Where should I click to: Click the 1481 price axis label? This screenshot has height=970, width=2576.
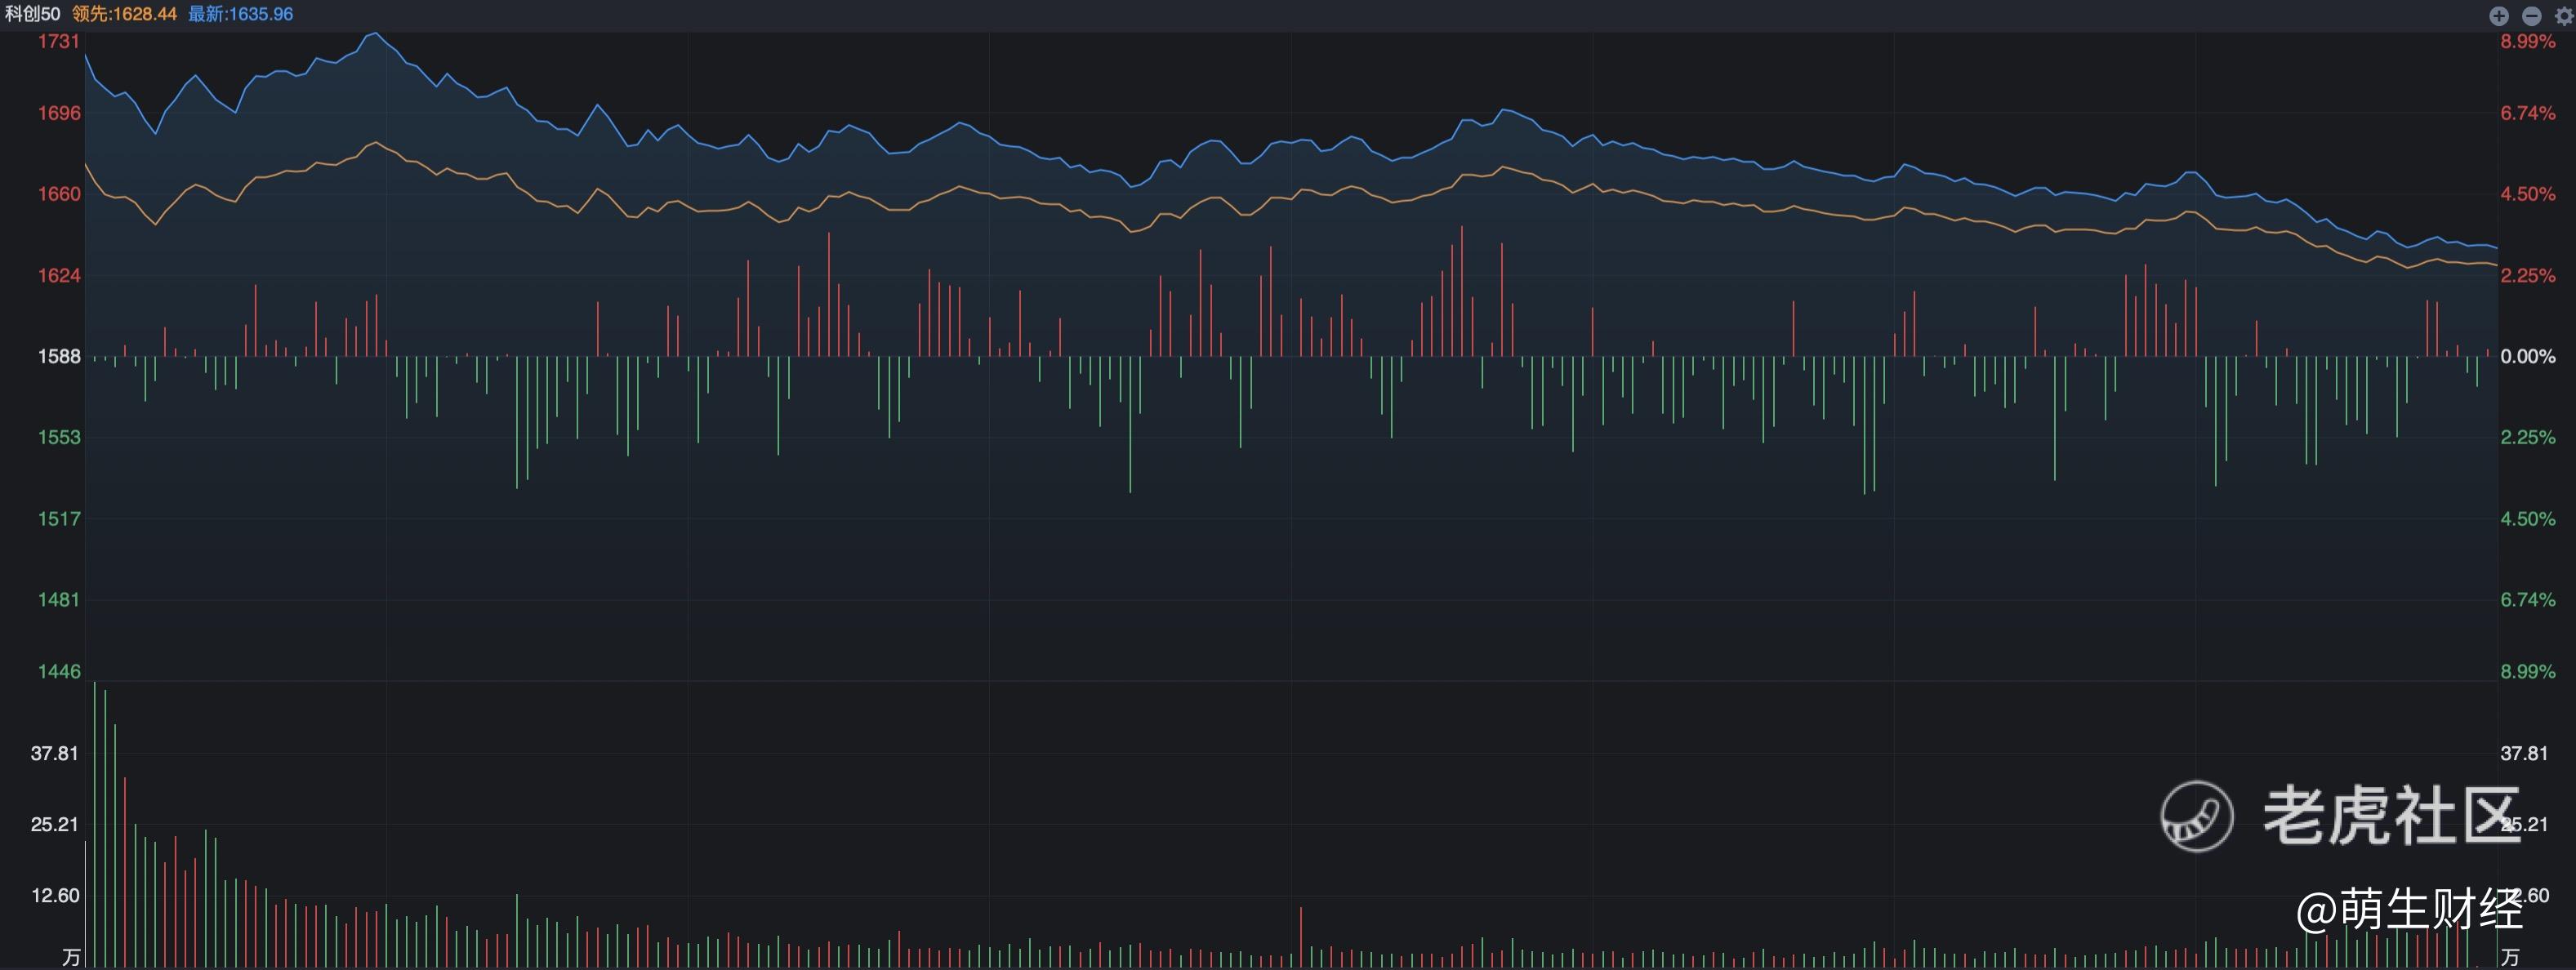[59, 599]
